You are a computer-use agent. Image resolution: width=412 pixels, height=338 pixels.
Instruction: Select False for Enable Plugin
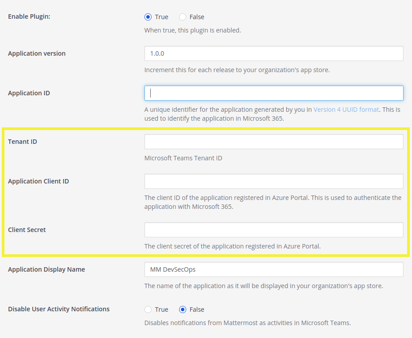tap(183, 17)
